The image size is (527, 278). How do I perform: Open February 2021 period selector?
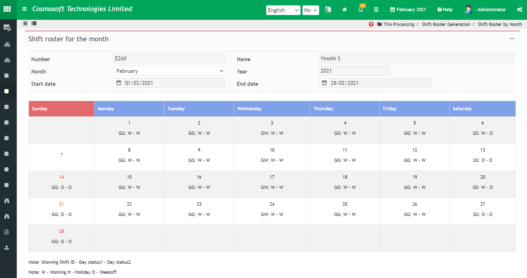pos(408,9)
